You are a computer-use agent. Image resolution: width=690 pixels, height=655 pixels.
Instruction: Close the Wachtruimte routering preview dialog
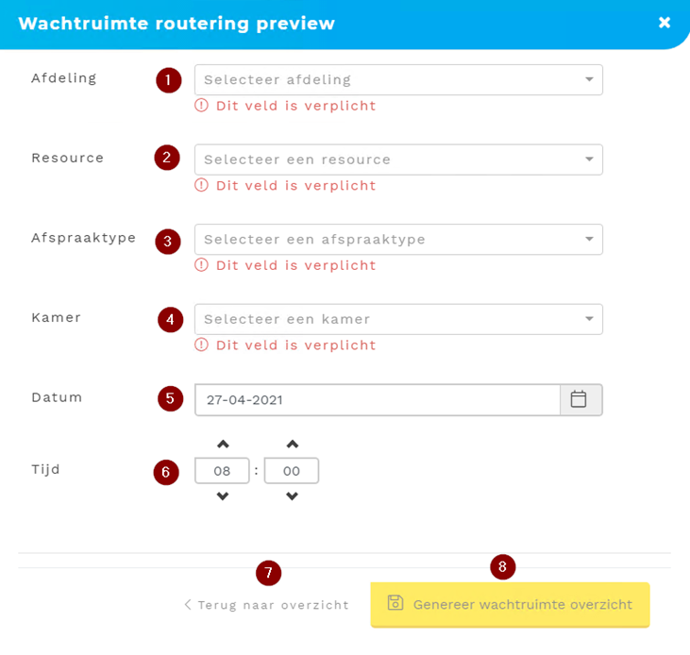665,23
